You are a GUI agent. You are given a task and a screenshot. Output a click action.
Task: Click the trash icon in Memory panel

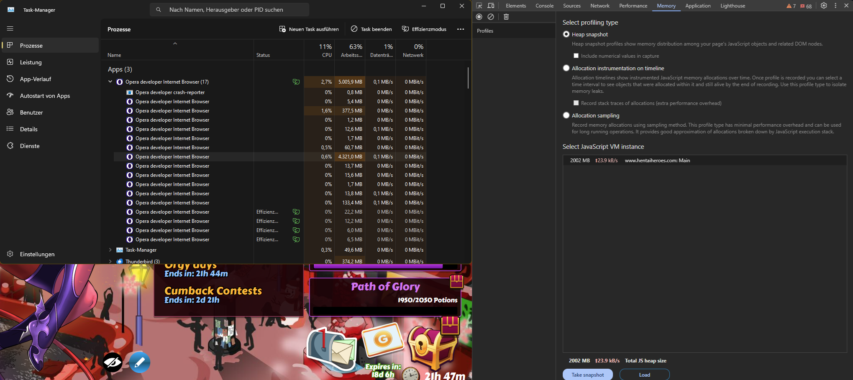point(506,17)
